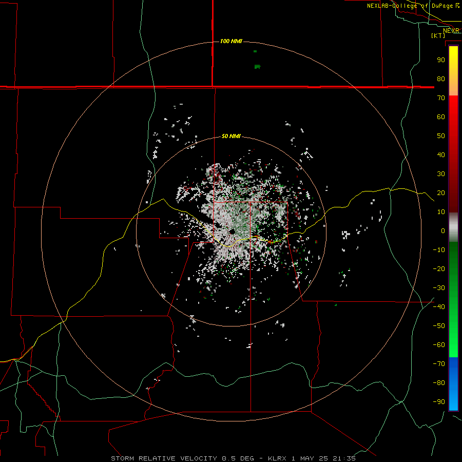The width and height of the screenshot is (462, 462).
Task: Click the -10 value on velocity scale
Action: tap(439, 250)
